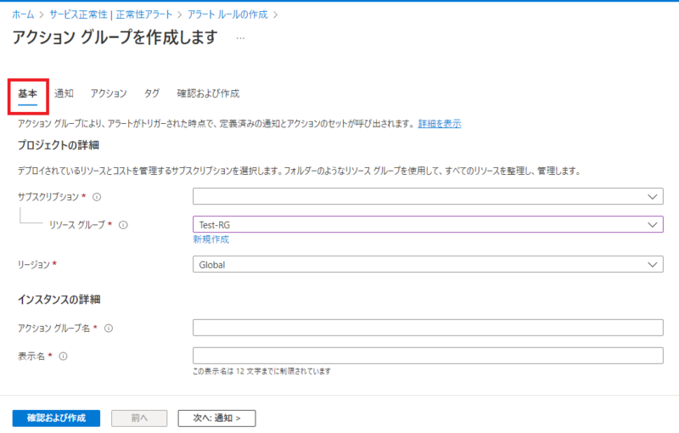Click the 表示名 input field
This screenshot has height=433, width=679.
click(428, 356)
